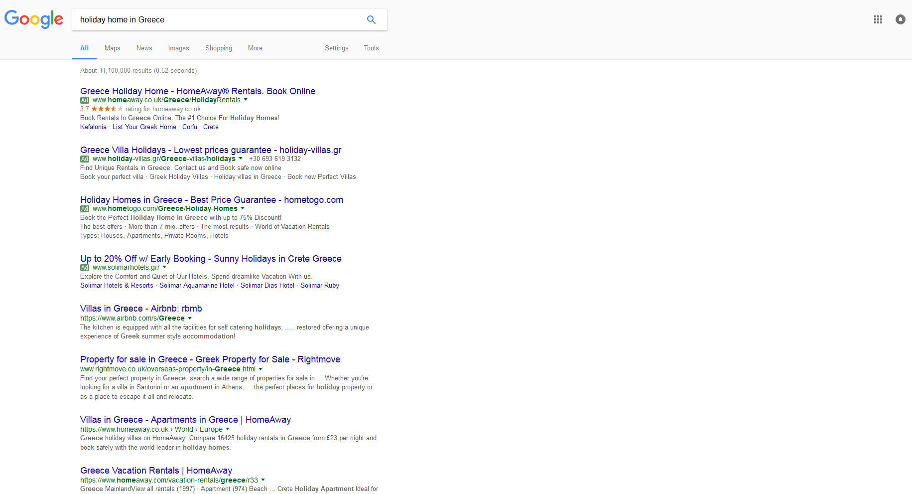Click the star rating for homeaway.co.uk
This screenshot has width=912, height=494.
tap(107, 109)
